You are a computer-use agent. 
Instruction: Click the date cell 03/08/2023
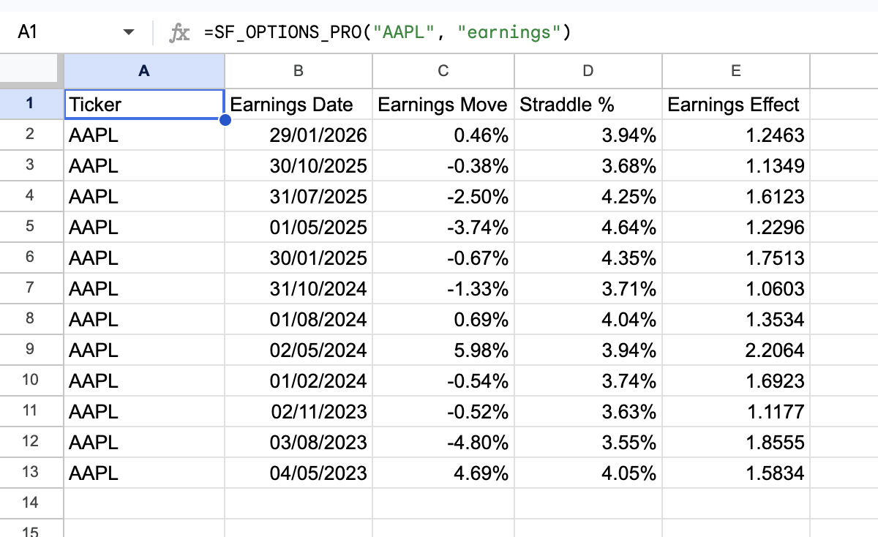coord(299,442)
